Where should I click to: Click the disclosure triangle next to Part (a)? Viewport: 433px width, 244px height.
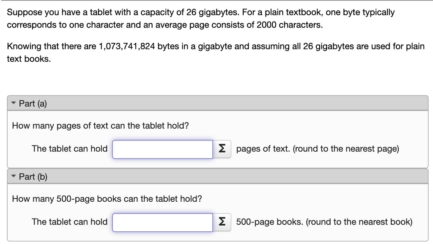[x=13, y=102]
